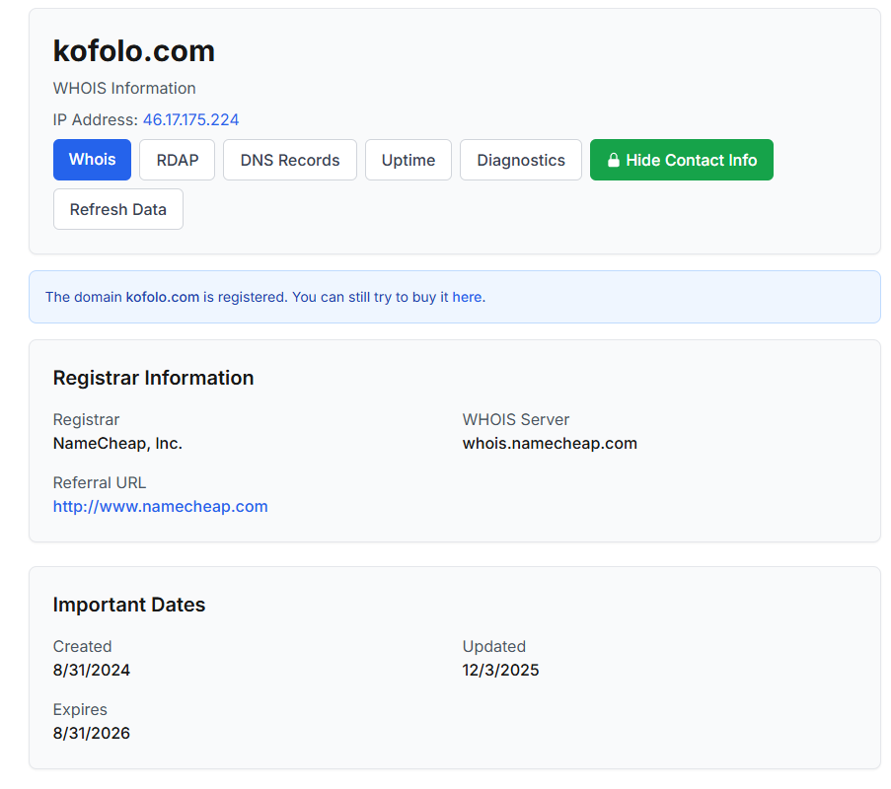Open the IP address 46.17.175.224 link
Viewport: 891px width, 789px height.
coord(190,119)
